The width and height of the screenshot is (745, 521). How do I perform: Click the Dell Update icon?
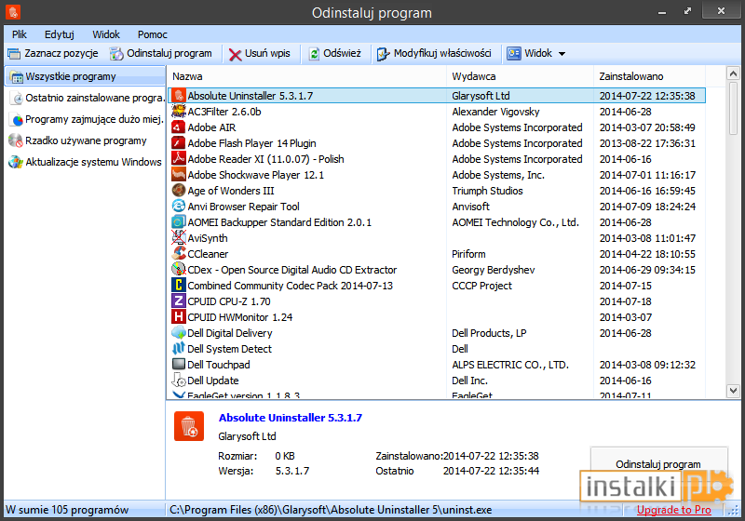click(178, 381)
